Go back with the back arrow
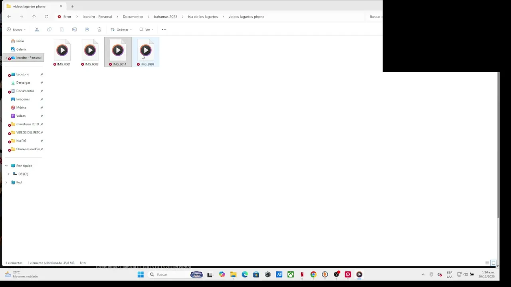 pyautogui.click(x=9, y=17)
